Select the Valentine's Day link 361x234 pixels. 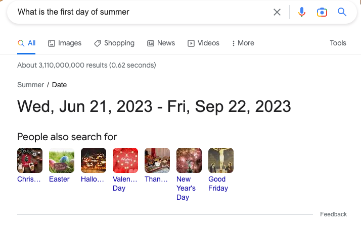[125, 184]
